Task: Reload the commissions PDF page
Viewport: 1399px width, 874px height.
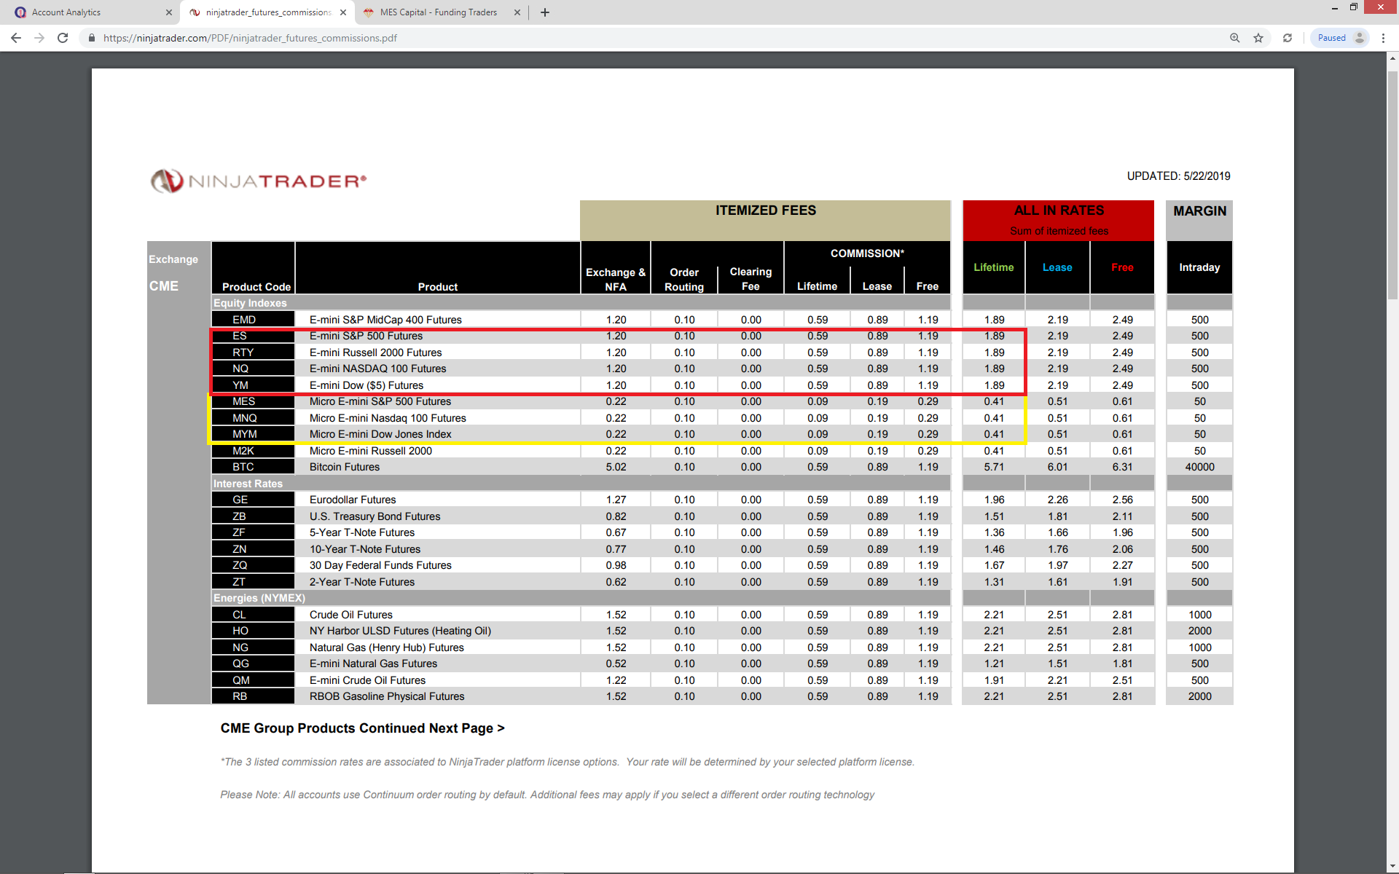Action: pyautogui.click(x=63, y=38)
